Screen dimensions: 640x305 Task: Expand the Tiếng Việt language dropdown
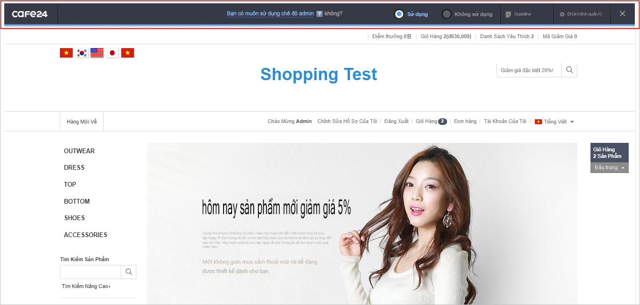572,122
